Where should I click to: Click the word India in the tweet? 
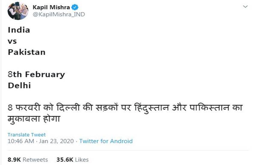pos(19,30)
